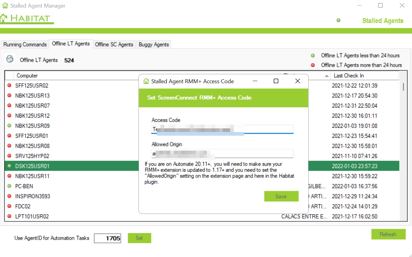Click red legend dot for more than 24 hours
The width and height of the screenshot is (412, 257).
313,65
